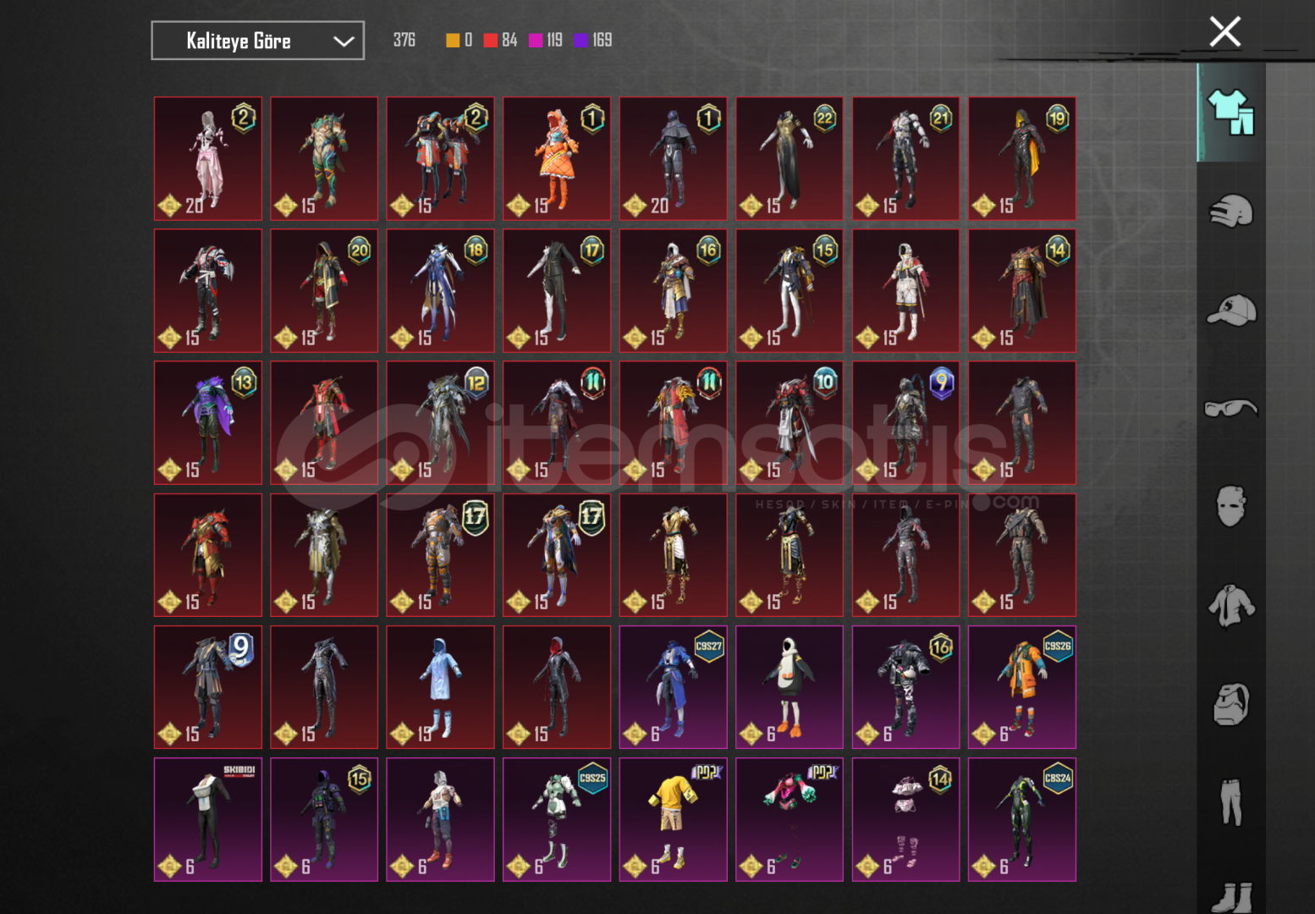Click the orange quality color swatch
The image size is (1315, 914).
[453, 40]
